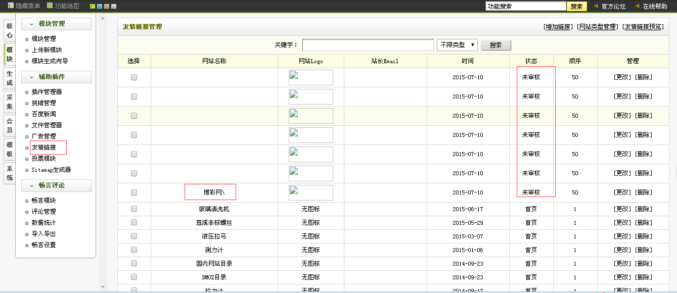Click the bullet icon beside 友情链接
This screenshot has height=293, width=677.
27,148
